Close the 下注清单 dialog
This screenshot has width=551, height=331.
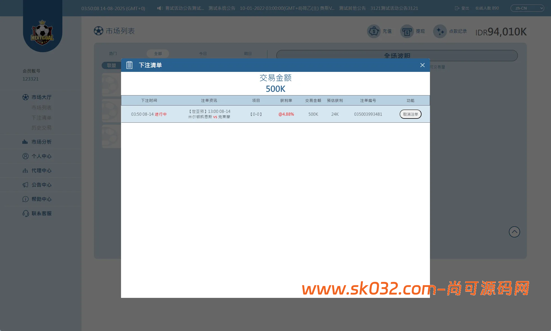pos(422,65)
